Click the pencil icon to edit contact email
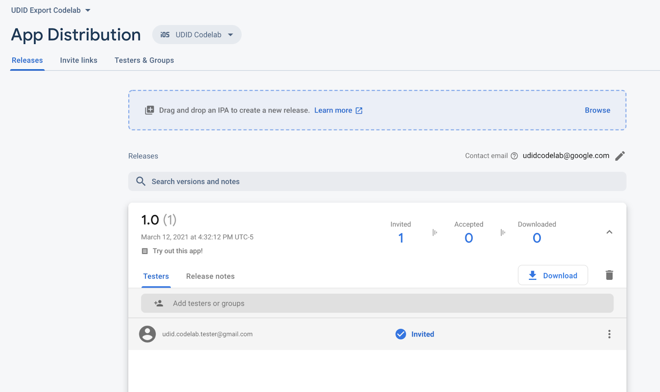 pyautogui.click(x=620, y=156)
